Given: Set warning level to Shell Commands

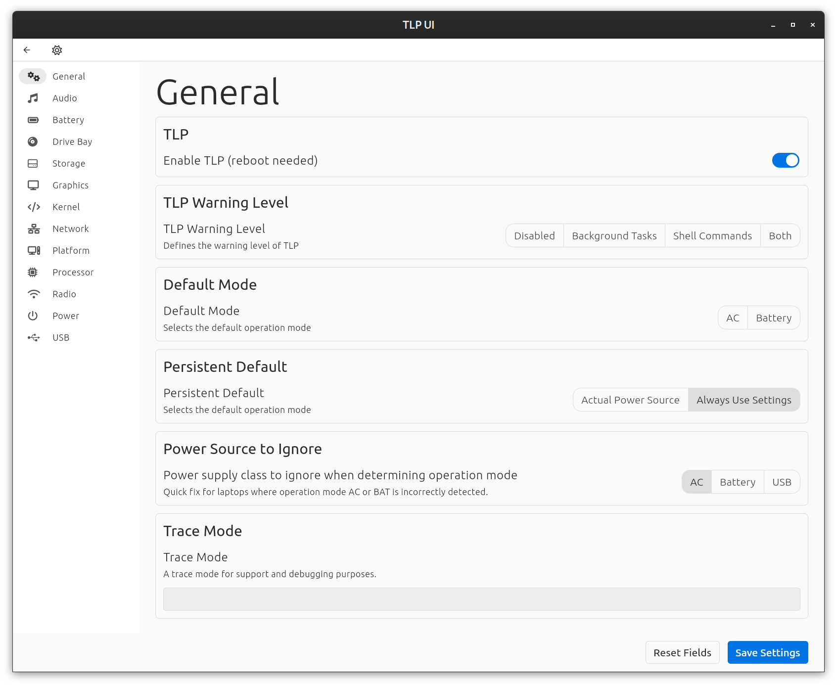Looking at the screenshot, I should point(712,235).
